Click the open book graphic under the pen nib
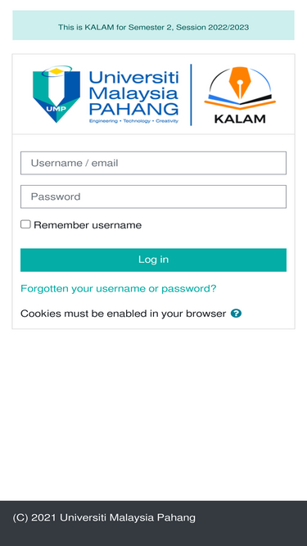 pyautogui.click(x=240, y=102)
